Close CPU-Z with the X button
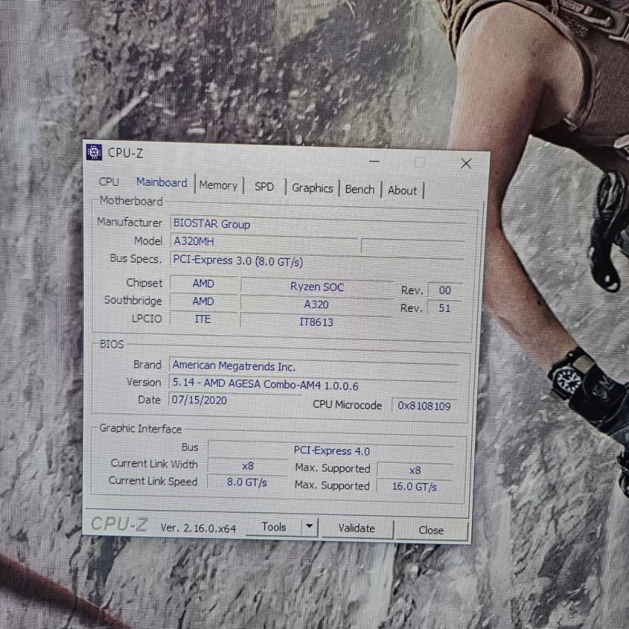Viewport: 629px width, 629px height. point(465,164)
